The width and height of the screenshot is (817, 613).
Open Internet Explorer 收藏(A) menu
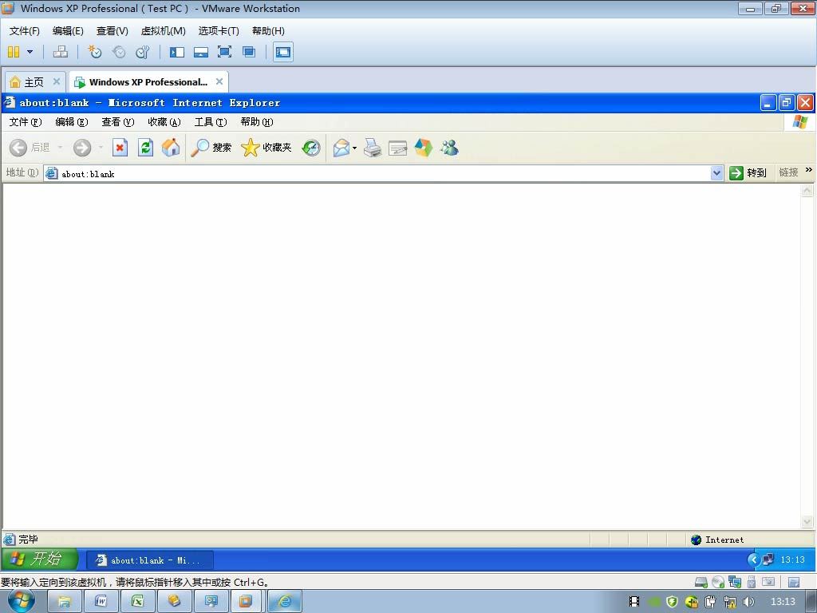click(164, 122)
